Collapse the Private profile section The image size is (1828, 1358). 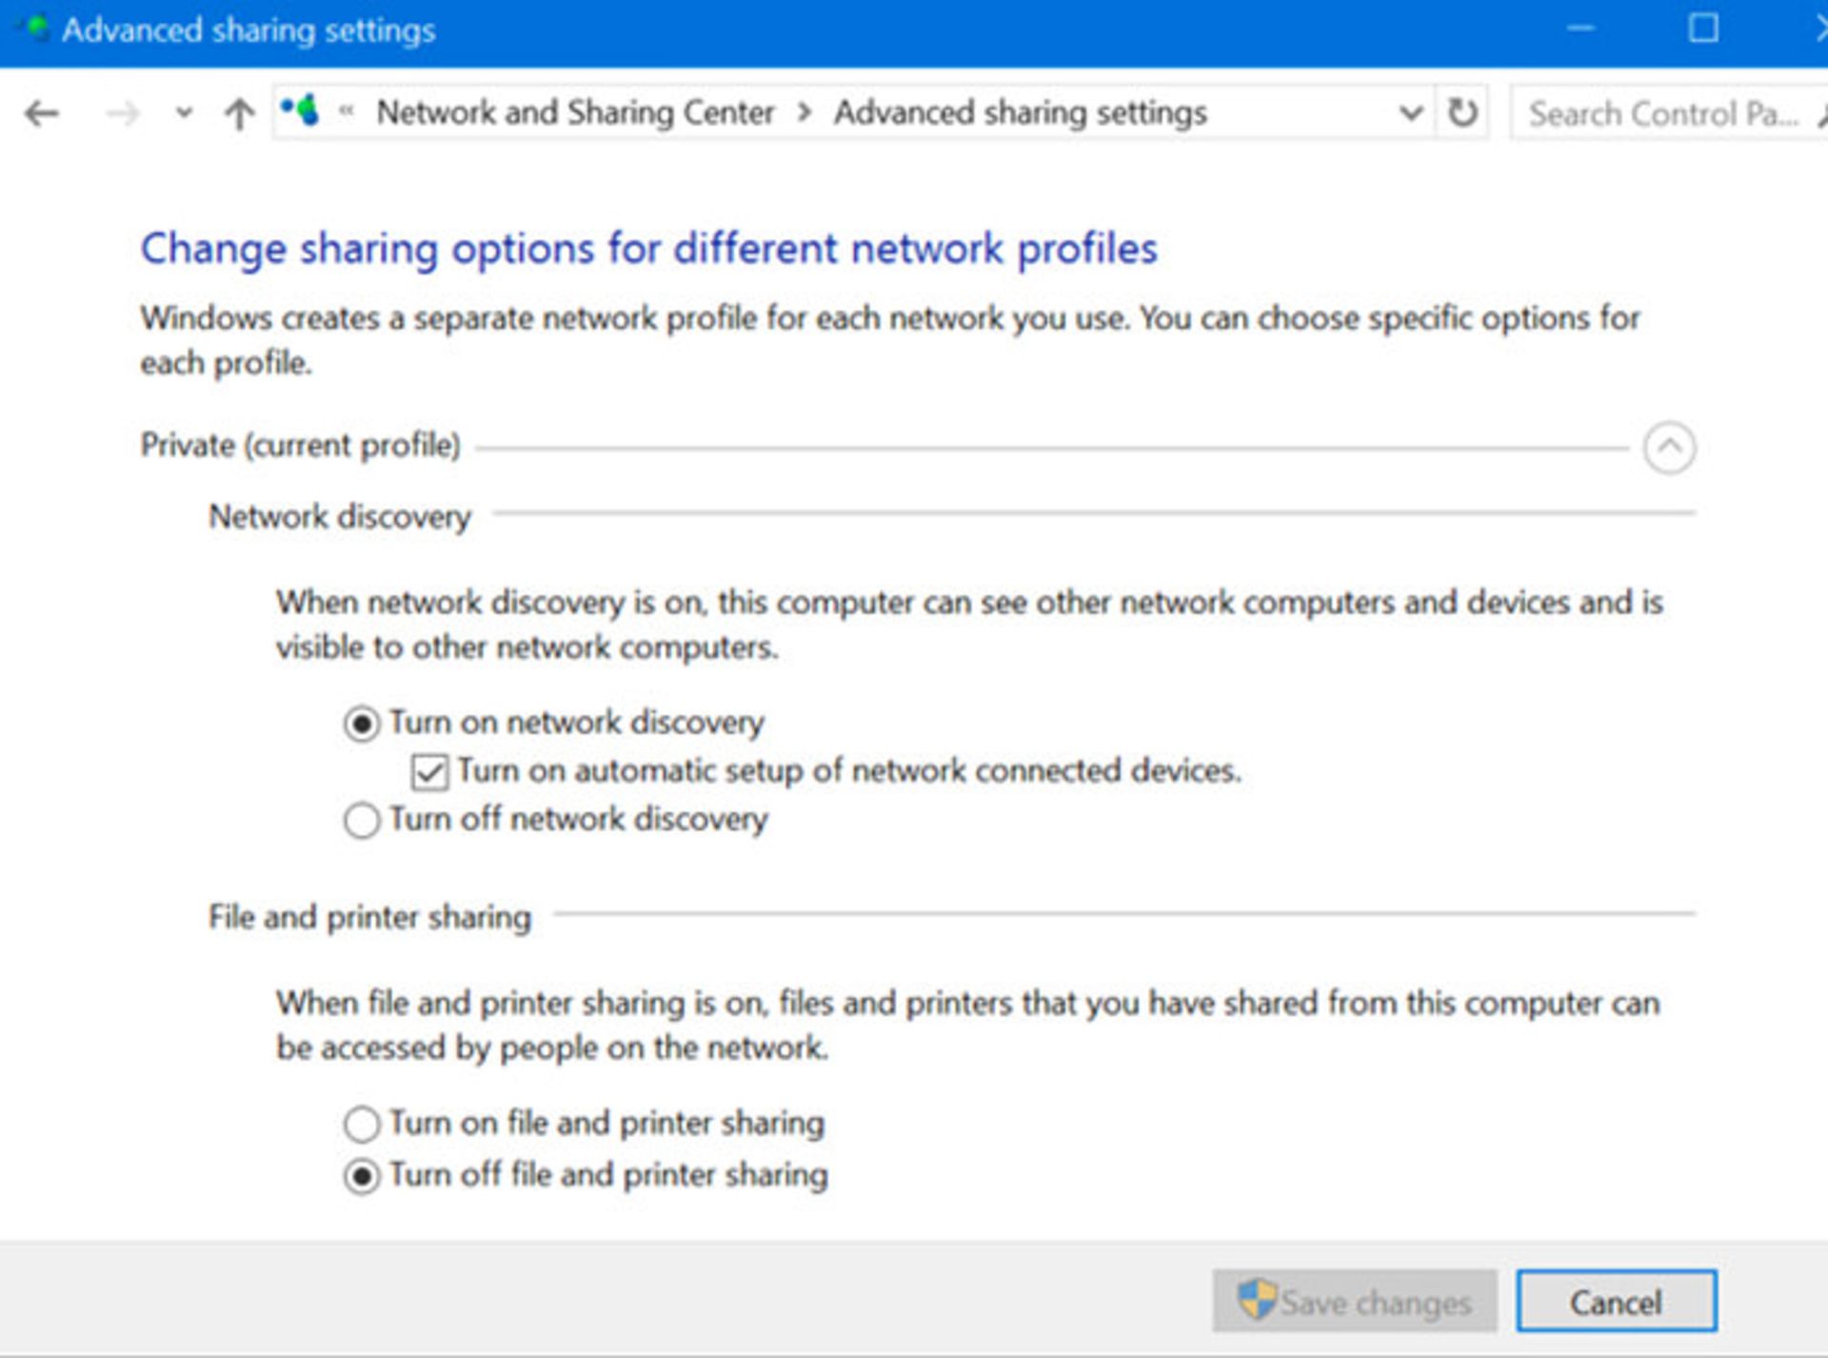[x=1668, y=448]
